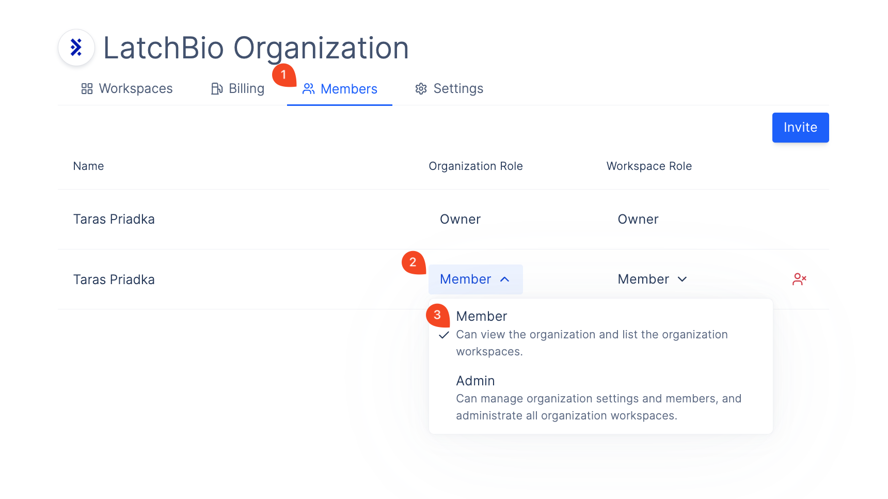Click Taras Priadka in the Member row

114,280
